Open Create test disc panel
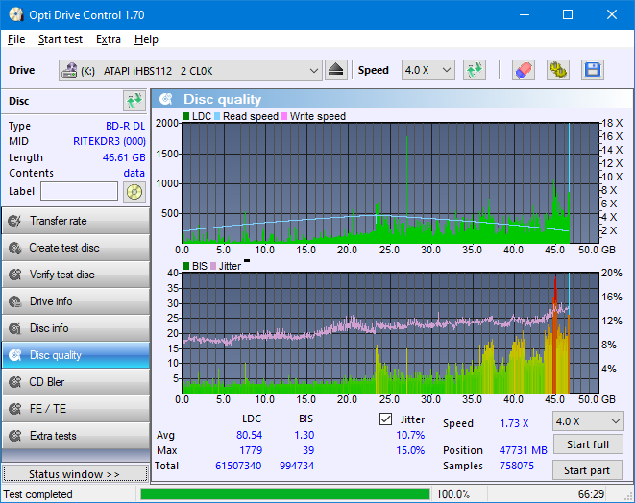635x503 pixels. pyautogui.click(x=76, y=248)
